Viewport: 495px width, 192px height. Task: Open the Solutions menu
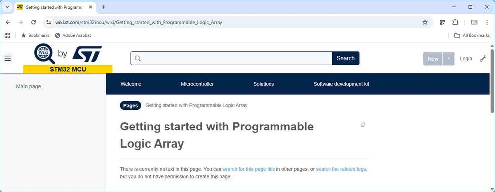coord(263,84)
